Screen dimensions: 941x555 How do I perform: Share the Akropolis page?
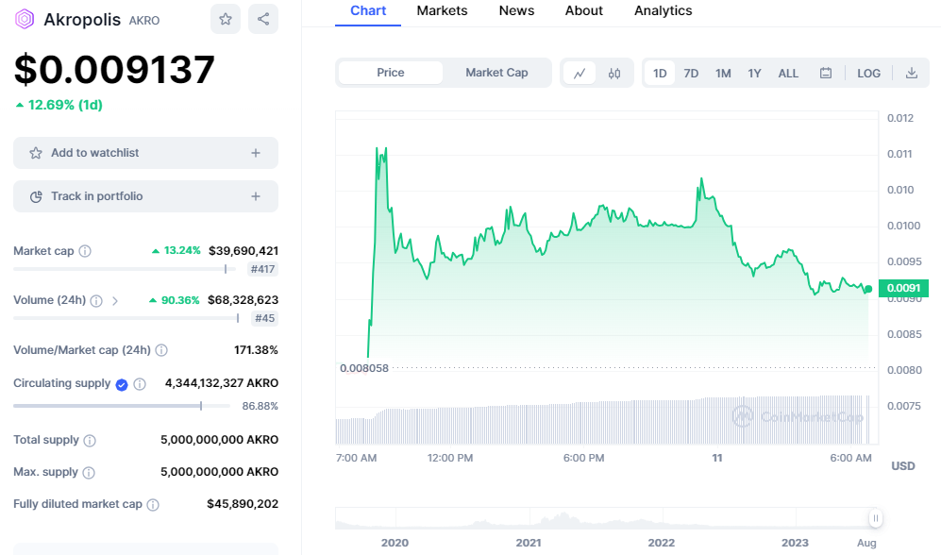(x=262, y=19)
